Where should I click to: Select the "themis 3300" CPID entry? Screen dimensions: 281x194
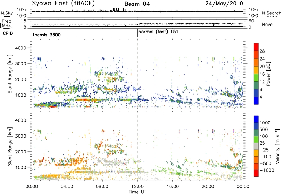47,35
